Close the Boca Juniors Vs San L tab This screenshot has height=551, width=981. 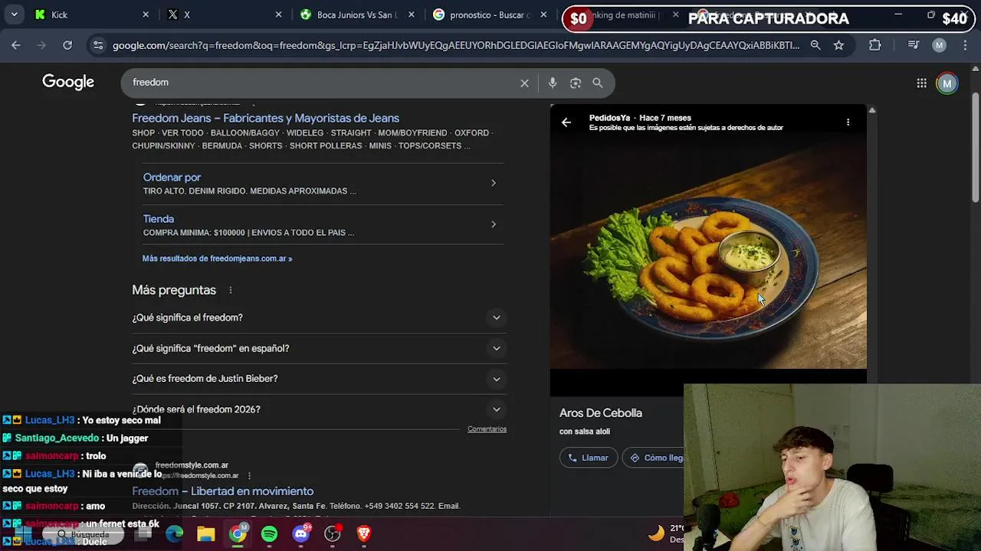pos(412,15)
